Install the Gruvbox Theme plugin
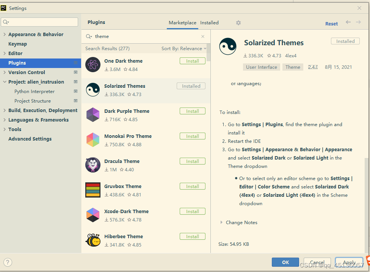The height and width of the screenshot is (272, 370). pyautogui.click(x=193, y=186)
